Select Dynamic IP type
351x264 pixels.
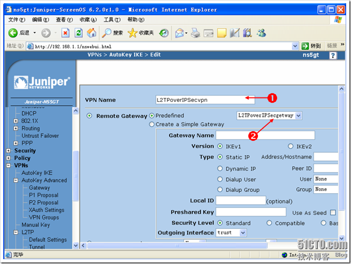click(220, 168)
